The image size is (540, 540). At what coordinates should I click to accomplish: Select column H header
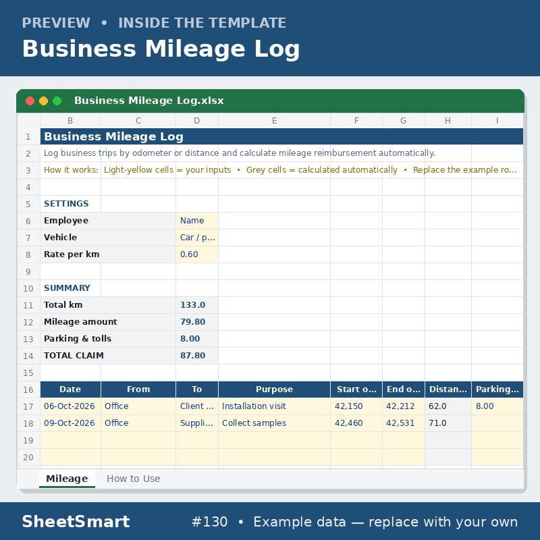click(448, 121)
